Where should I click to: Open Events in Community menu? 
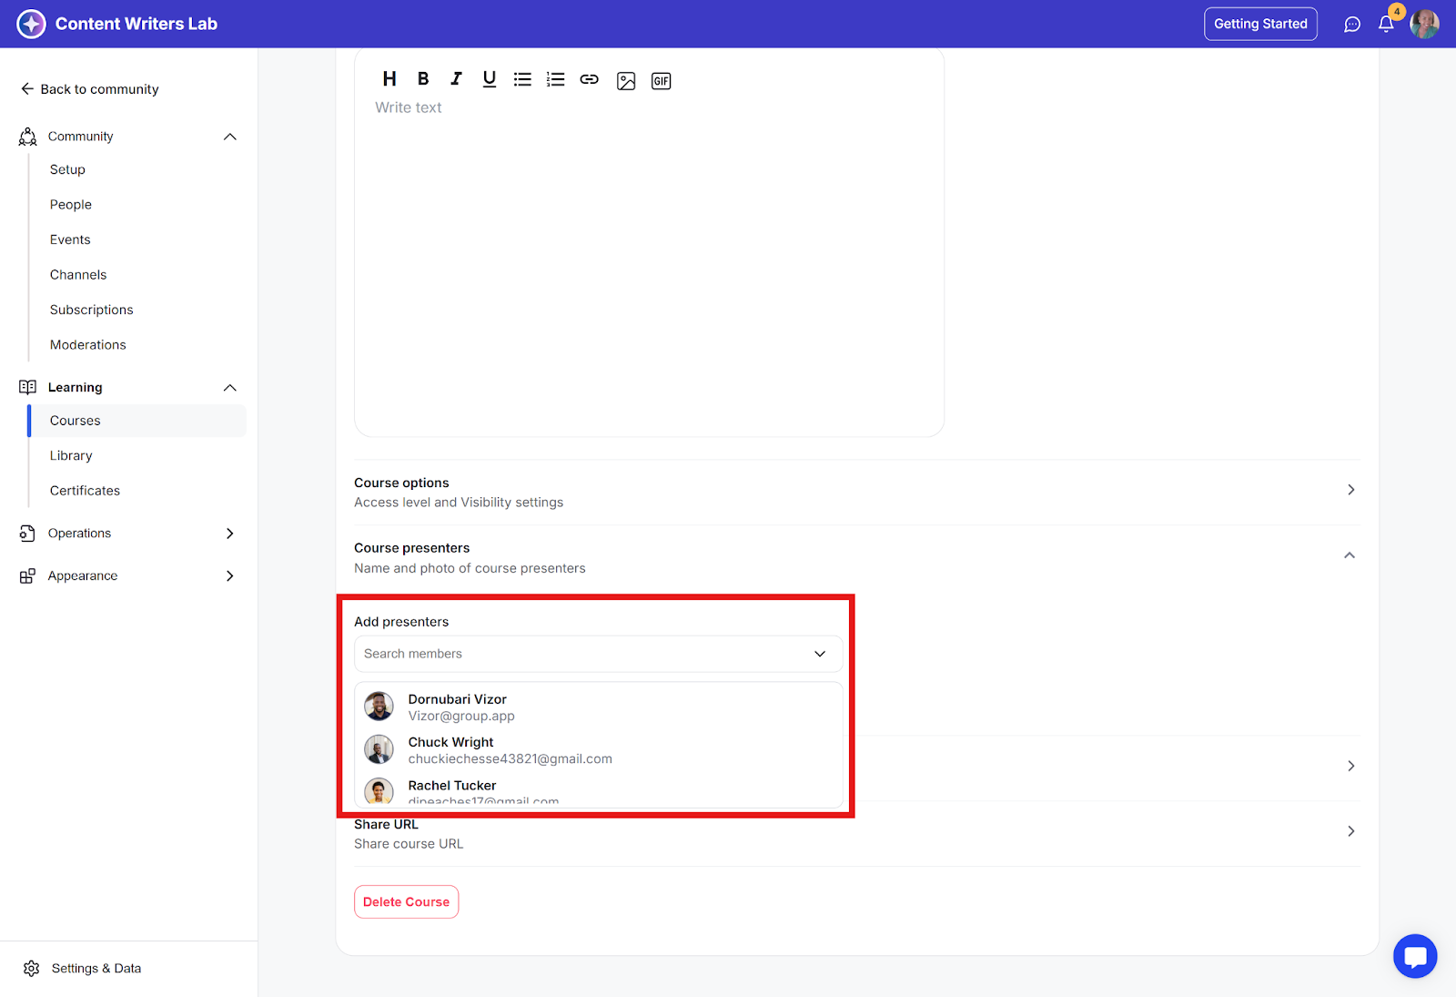(x=70, y=239)
